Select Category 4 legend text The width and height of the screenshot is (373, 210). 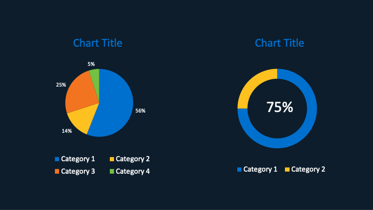(x=133, y=171)
